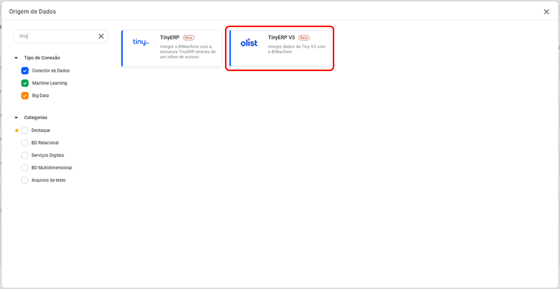The image size is (560, 289).
Task: Select the Serviços Digitais checkbox
Action: coord(25,155)
